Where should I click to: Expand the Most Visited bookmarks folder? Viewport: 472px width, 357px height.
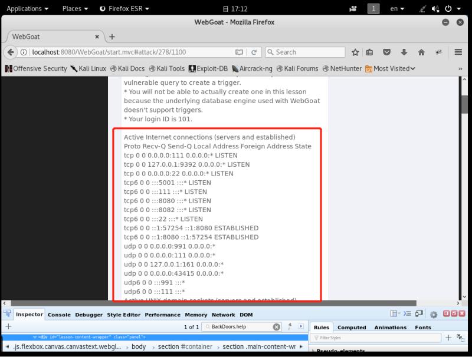(x=390, y=68)
